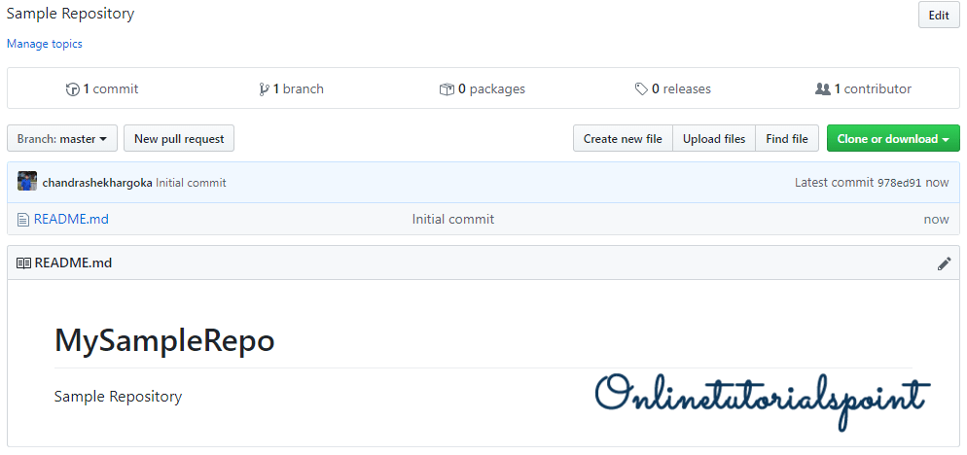The image size is (967, 455).
Task: Open the Manage topics link
Action: click(45, 44)
